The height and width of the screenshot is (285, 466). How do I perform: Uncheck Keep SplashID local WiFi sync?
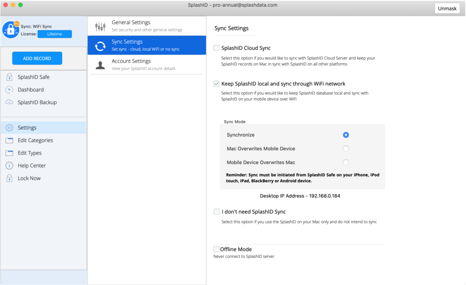pos(217,84)
